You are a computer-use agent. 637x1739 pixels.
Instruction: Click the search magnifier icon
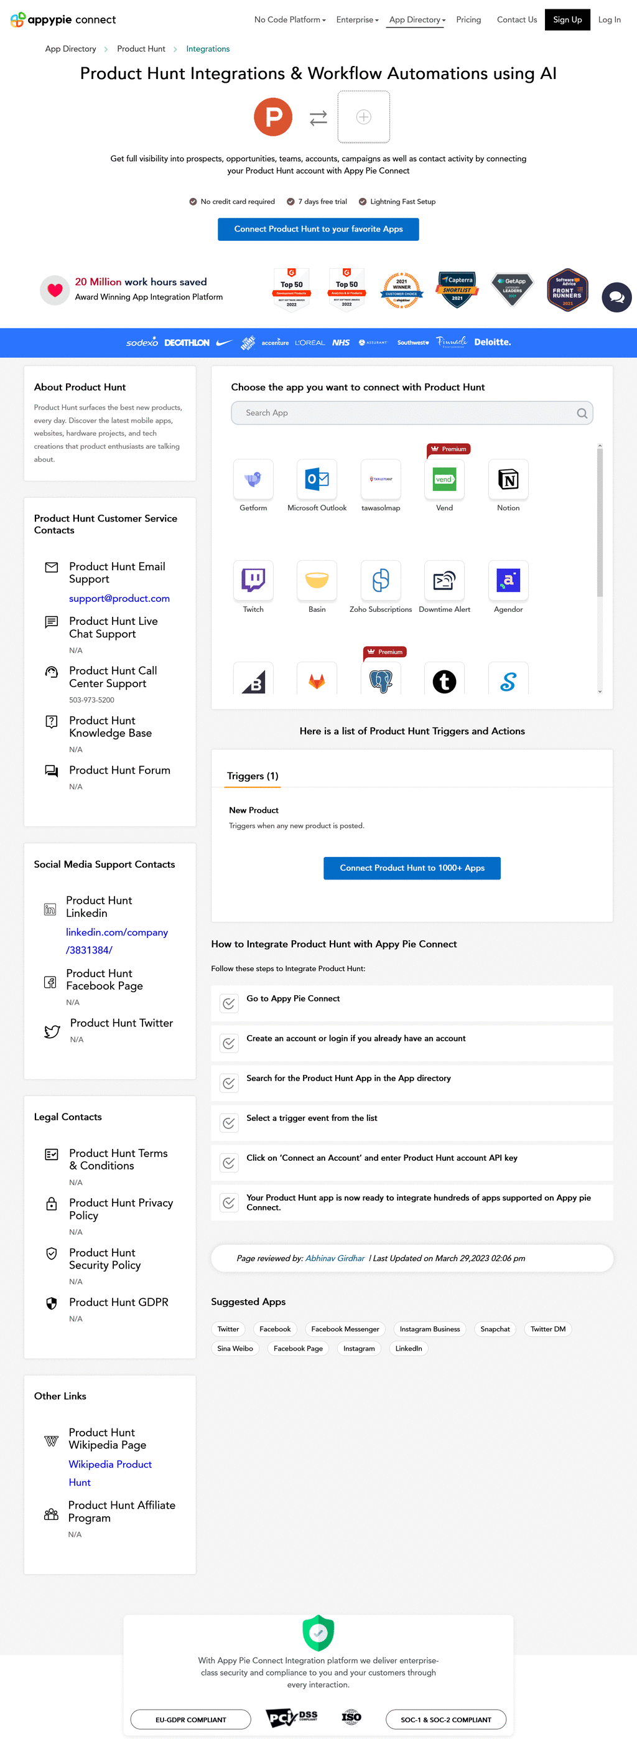[x=582, y=413]
